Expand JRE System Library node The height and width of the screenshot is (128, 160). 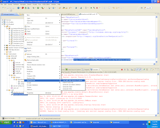click(x=5, y=45)
